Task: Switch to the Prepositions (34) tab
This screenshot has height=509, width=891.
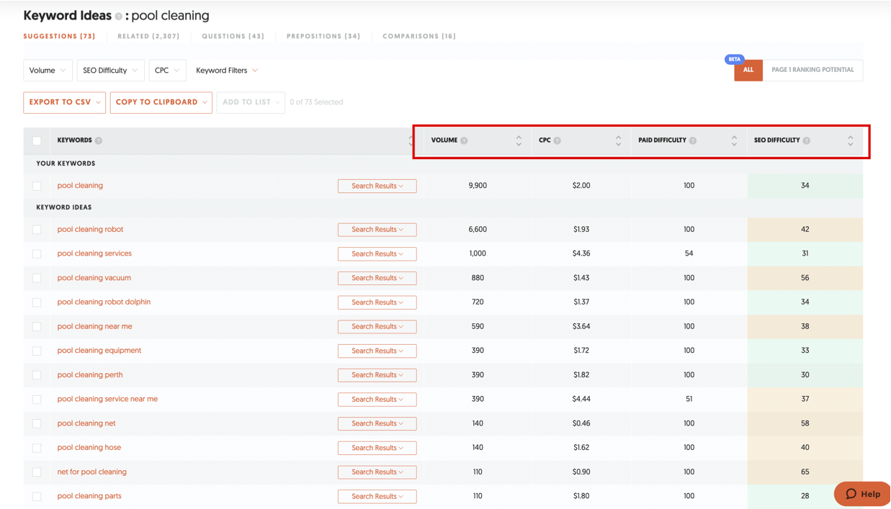Action: [x=323, y=36]
